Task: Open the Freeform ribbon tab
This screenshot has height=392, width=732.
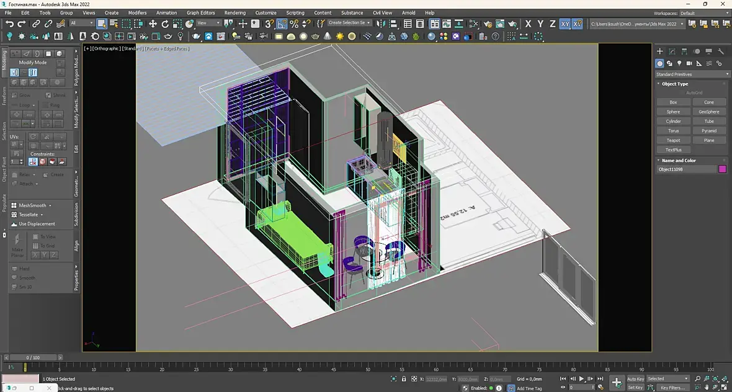Action: [4, 96]
